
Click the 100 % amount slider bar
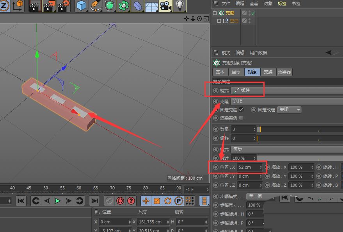[300, 158]
